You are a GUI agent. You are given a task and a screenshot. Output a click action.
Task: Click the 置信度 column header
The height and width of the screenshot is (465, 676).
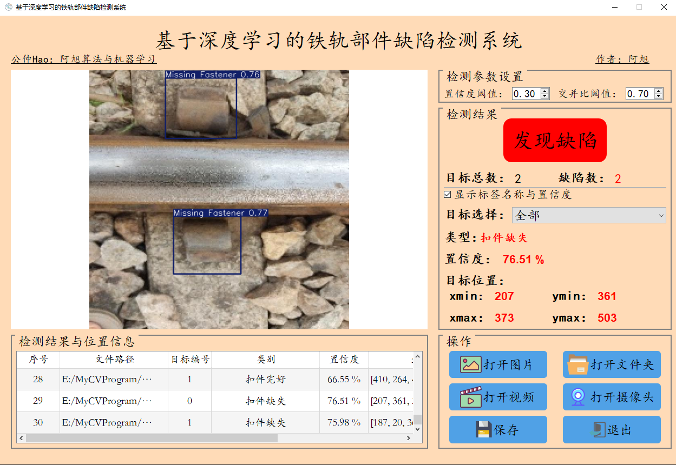(x=344, y=360)
